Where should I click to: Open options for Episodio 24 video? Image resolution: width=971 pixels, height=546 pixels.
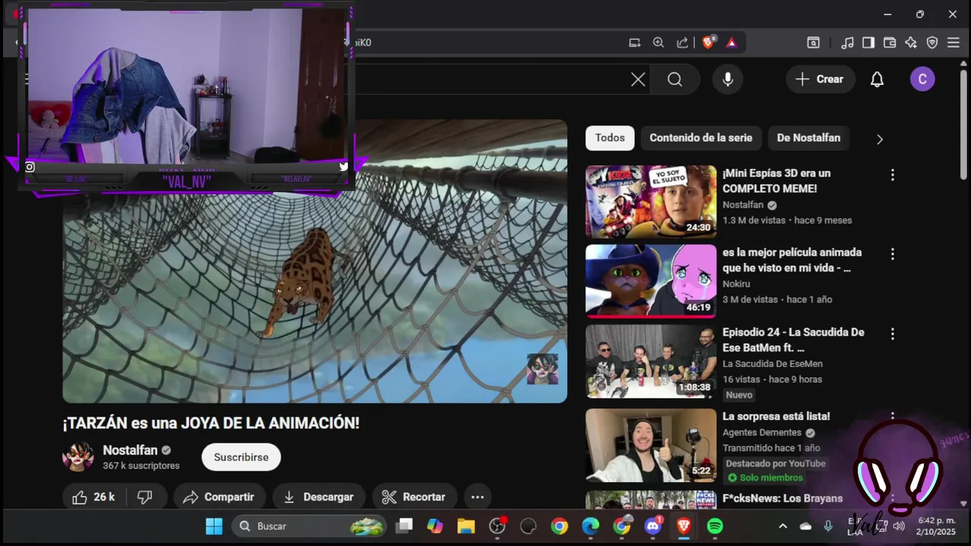click(892, 334)
